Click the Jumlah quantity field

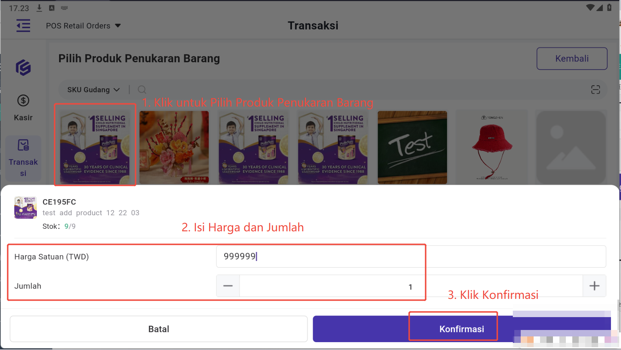point(410,286)
